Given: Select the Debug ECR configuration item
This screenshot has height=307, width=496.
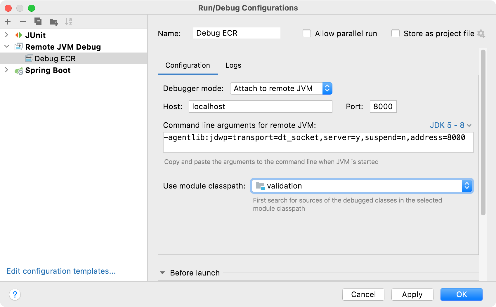Looking at the screenshot, I should pyautogui.click(x=55, y=59).
